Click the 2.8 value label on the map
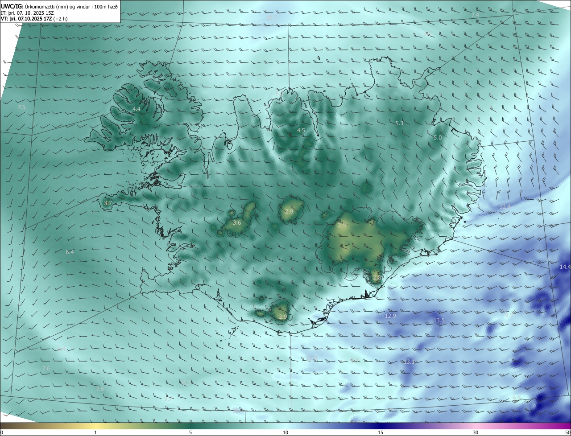Screen dimensions: 571x436 pos(377,278)
